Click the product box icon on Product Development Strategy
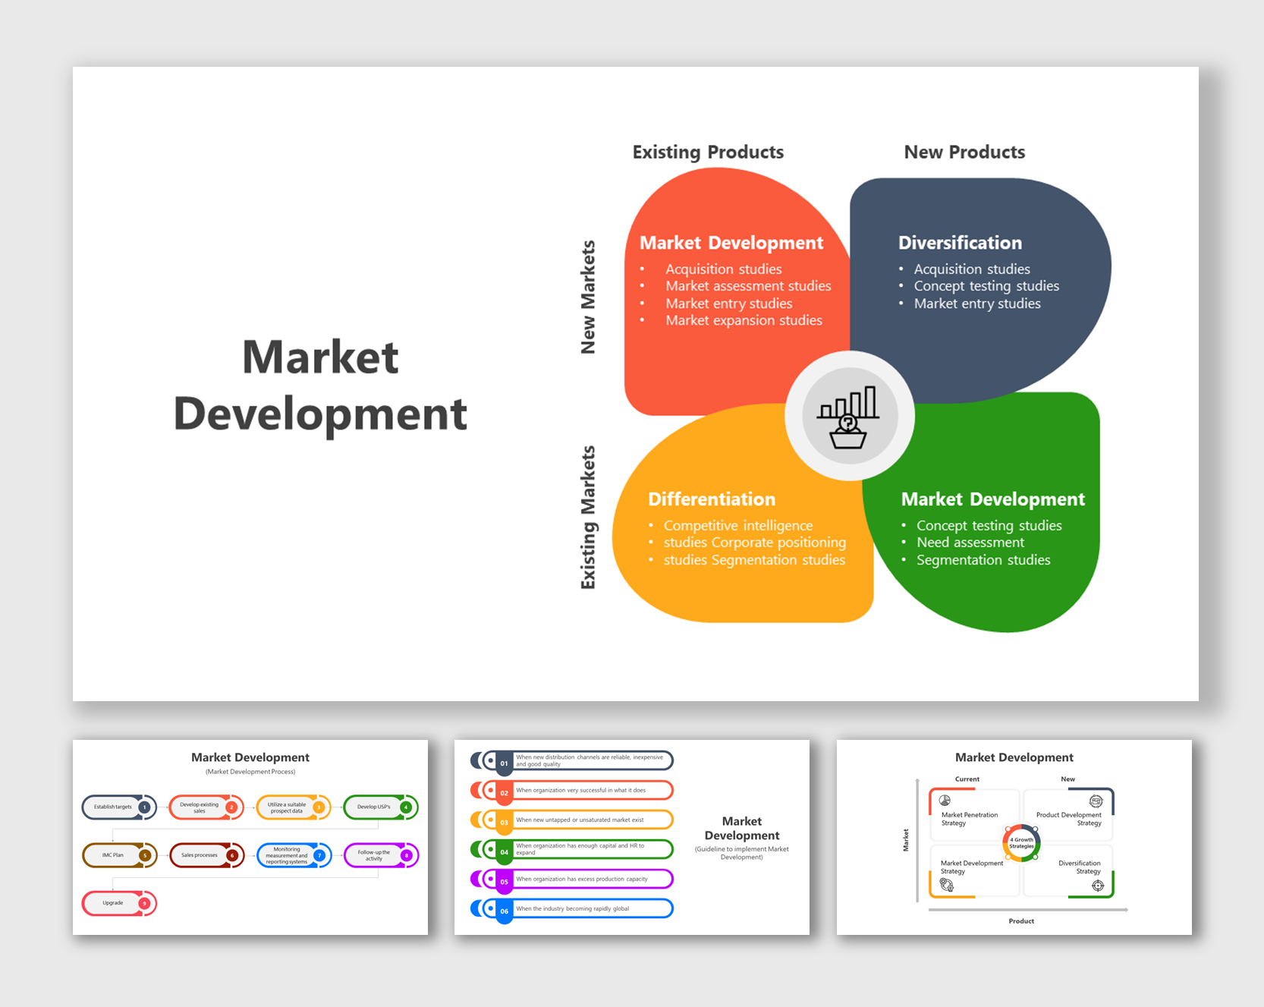This screenshot has width=1264, height=1007. (x=1096, y=801)
